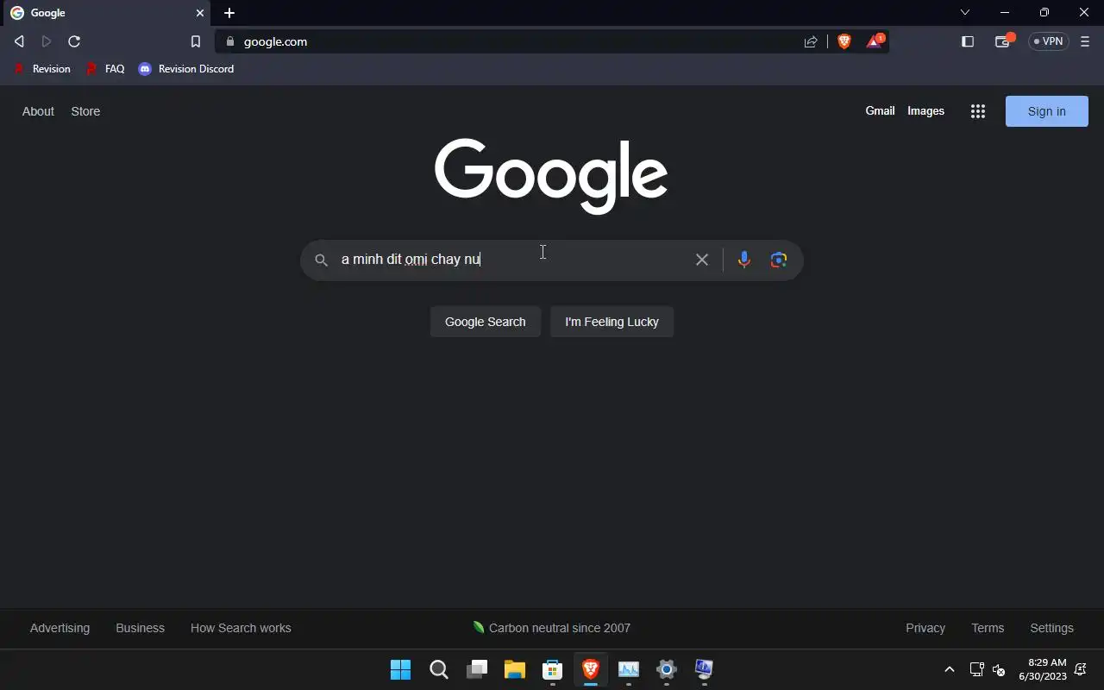
Task: Open Gmail link
Action: 880,110
